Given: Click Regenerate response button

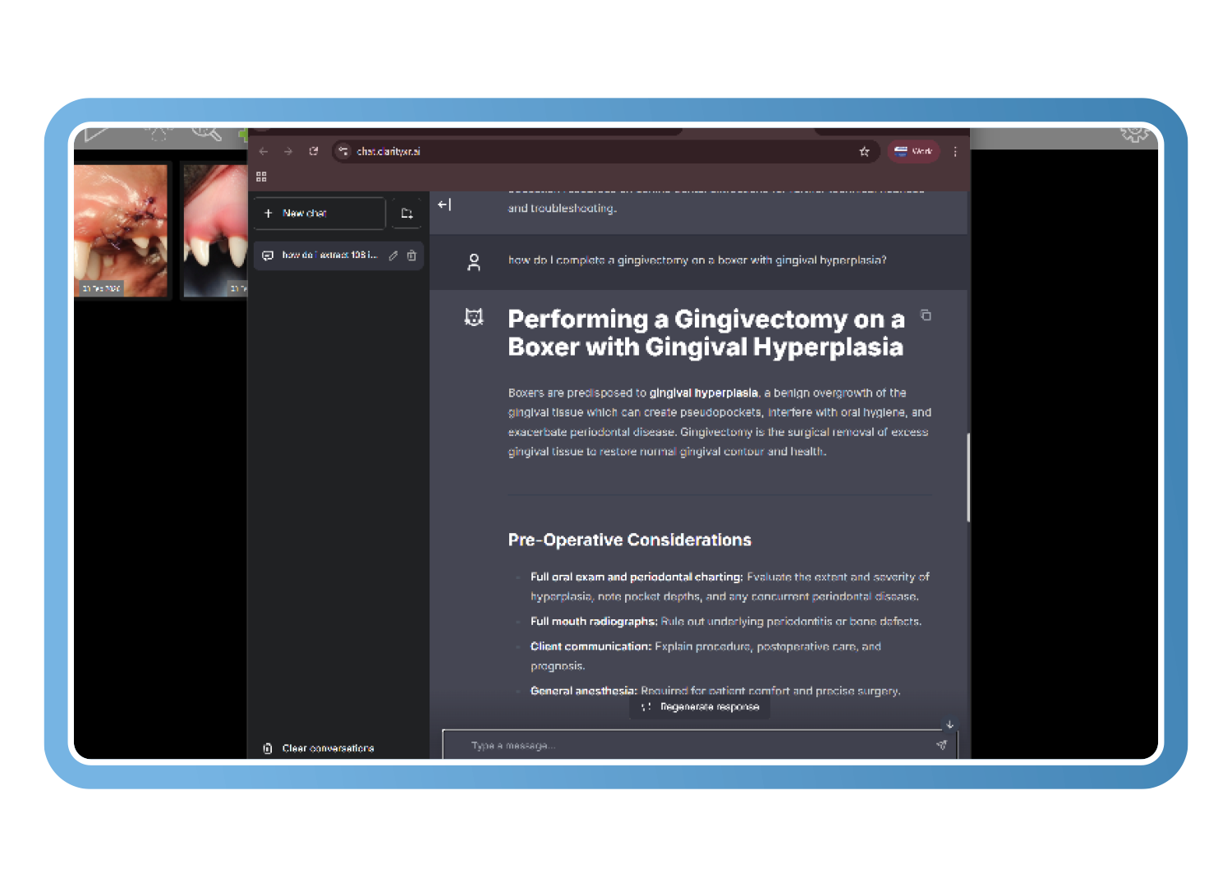Looking at the screenshot, I should point(701,707).
